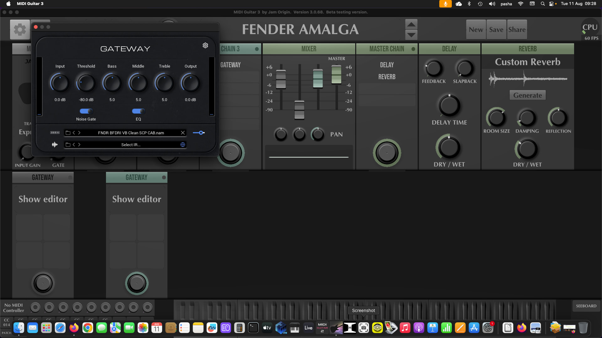602x338 pixels.
Task: Click the DELAY TIME knob
Action: pyautogui.click(x=449, y=105)
